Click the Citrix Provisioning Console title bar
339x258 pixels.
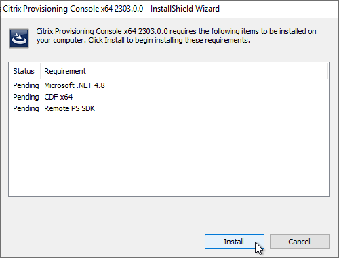pyautogui.click(x=169, y=9)
